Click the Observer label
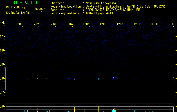 57,3
